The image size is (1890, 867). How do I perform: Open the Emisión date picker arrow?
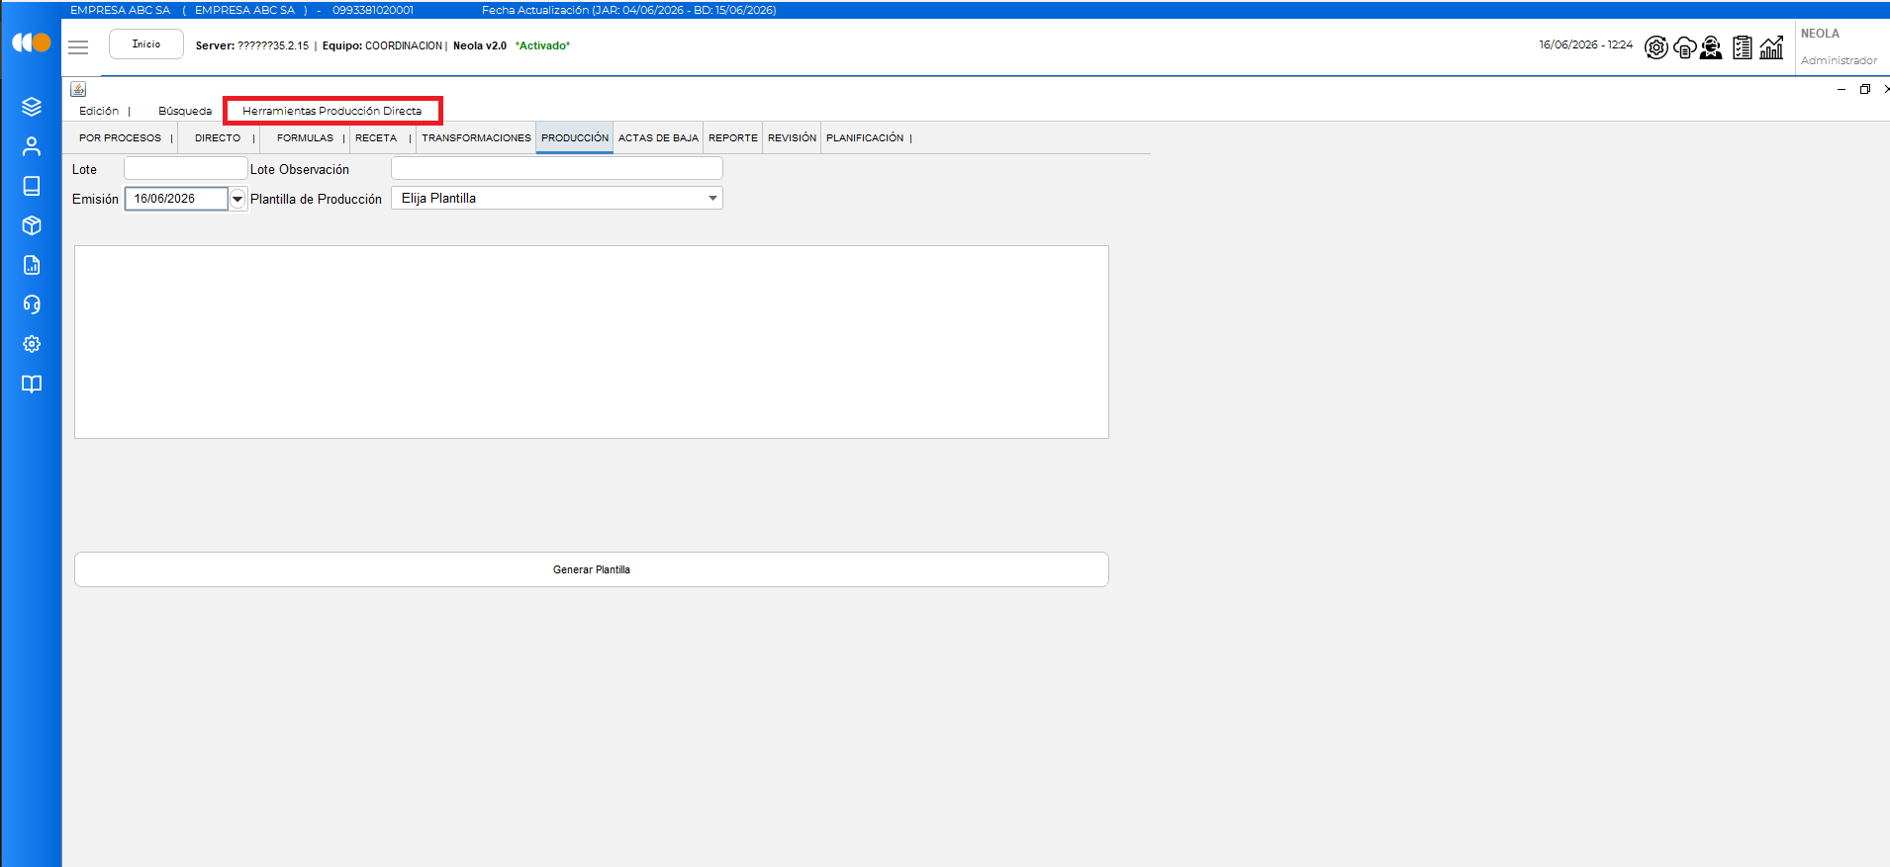(237, 199)
